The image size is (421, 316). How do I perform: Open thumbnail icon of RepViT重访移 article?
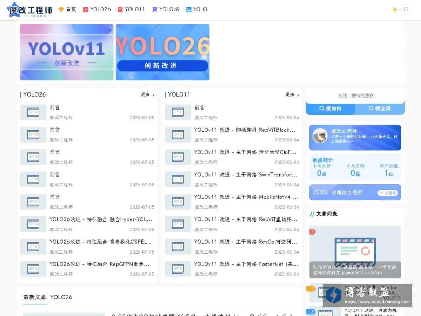178,224
